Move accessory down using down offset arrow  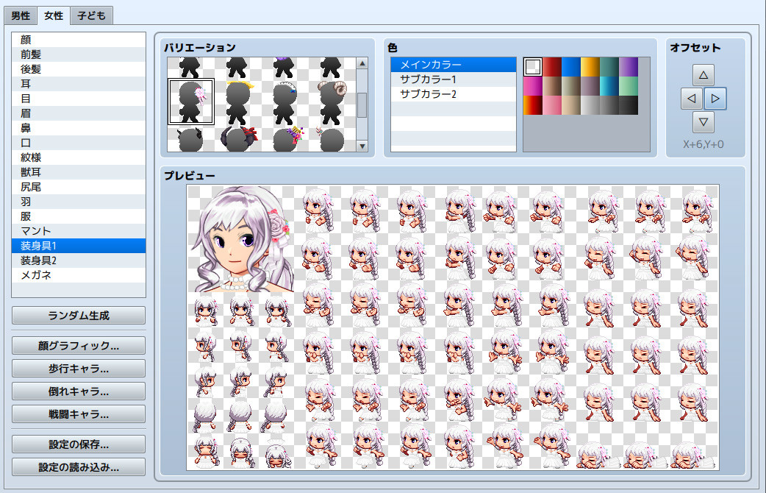tap(703, 121)
